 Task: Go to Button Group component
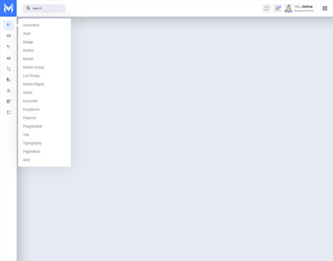(33, 67)
